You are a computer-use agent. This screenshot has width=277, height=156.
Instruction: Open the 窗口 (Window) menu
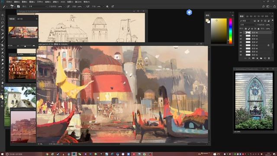pos(78,2)
